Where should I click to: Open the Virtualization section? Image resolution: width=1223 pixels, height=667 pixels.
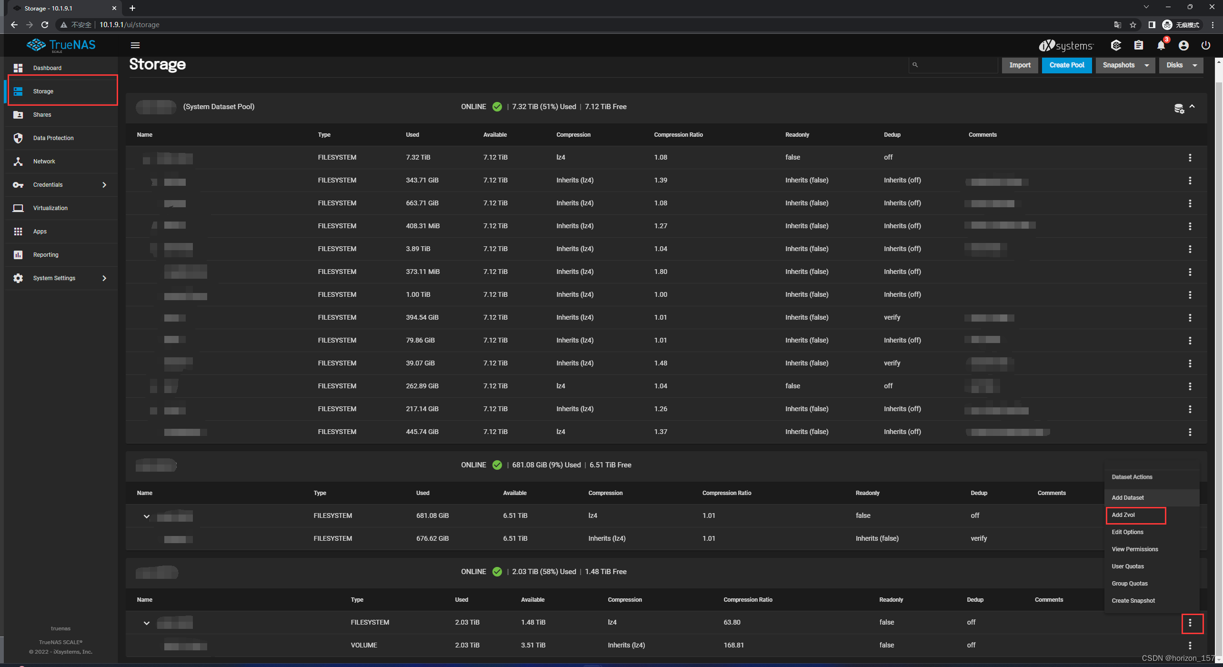click(x=50, y=208)
